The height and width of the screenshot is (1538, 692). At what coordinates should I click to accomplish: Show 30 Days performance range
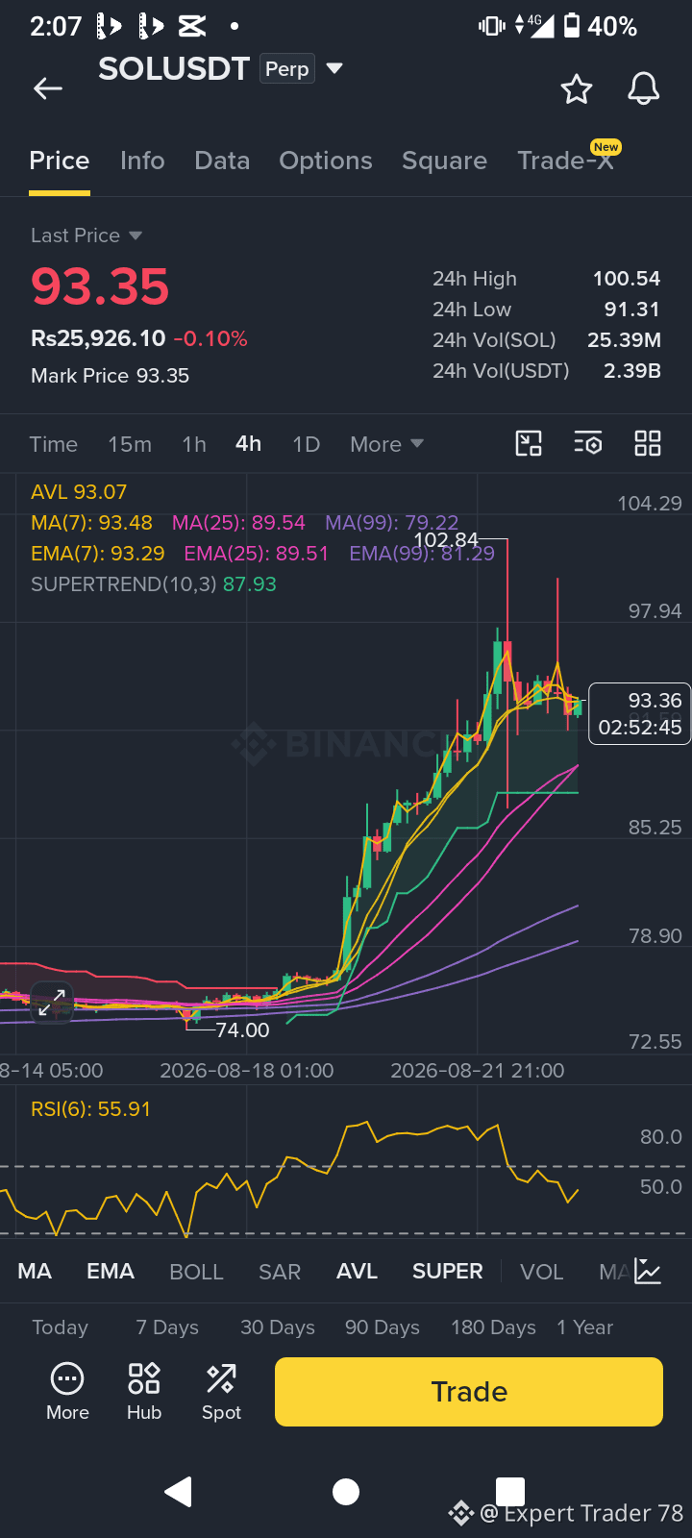pyautogui.click(x=278, y=1327)
